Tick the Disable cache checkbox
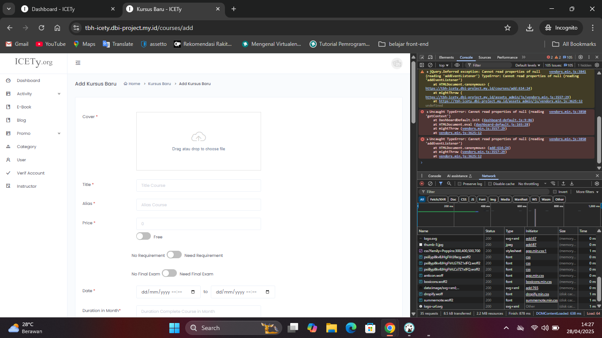Screen dimensions: 602x338 (490, 184)
